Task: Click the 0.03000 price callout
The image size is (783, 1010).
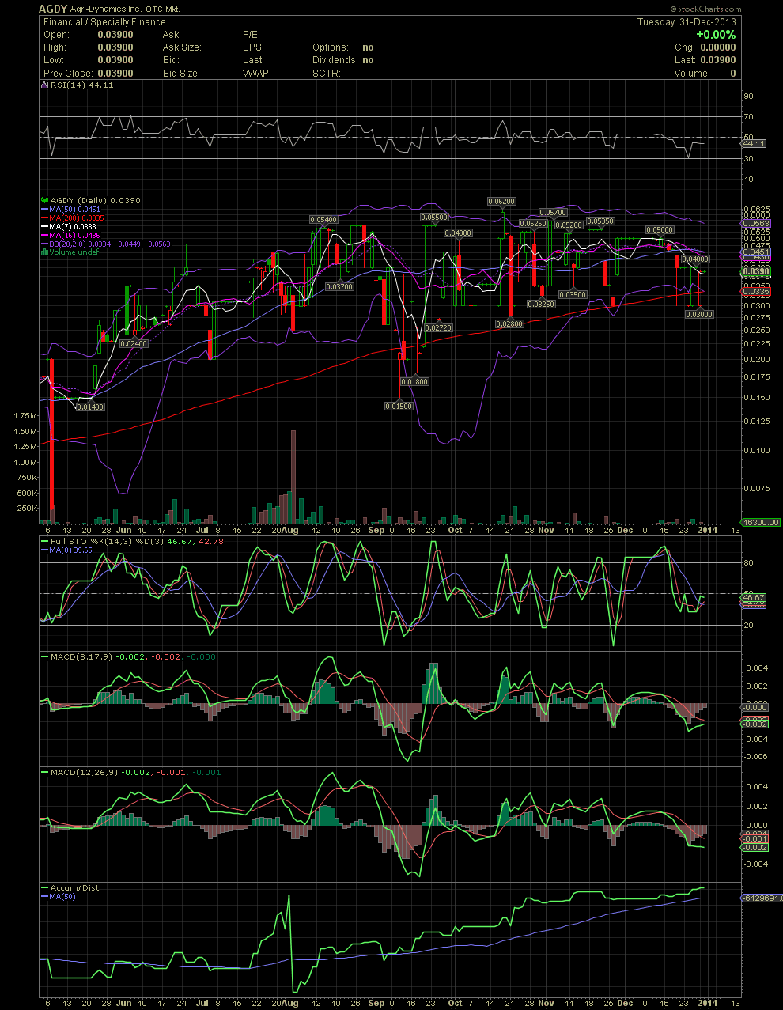Action: (x=699, y=315)
